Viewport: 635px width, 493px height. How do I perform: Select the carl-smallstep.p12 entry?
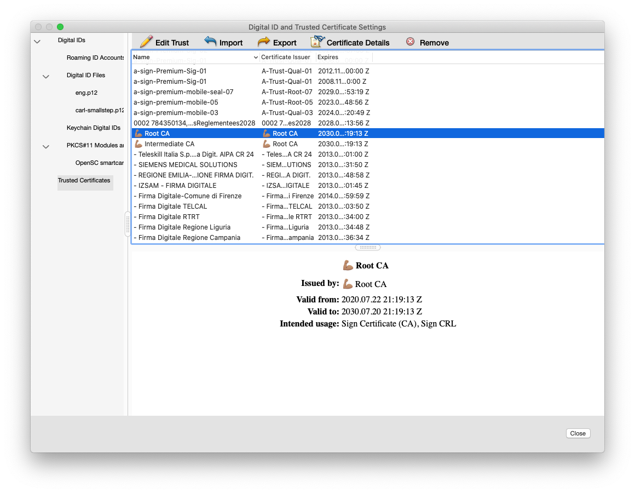click(x=99, y=110)
